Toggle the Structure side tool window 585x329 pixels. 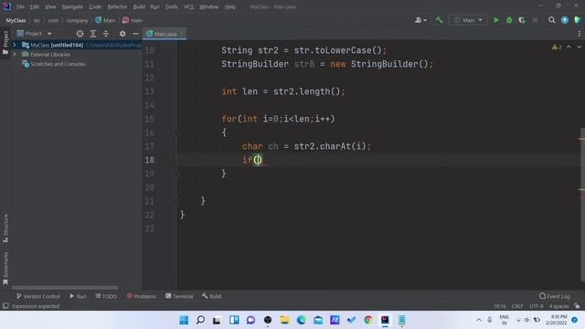[x=5, y=228]
